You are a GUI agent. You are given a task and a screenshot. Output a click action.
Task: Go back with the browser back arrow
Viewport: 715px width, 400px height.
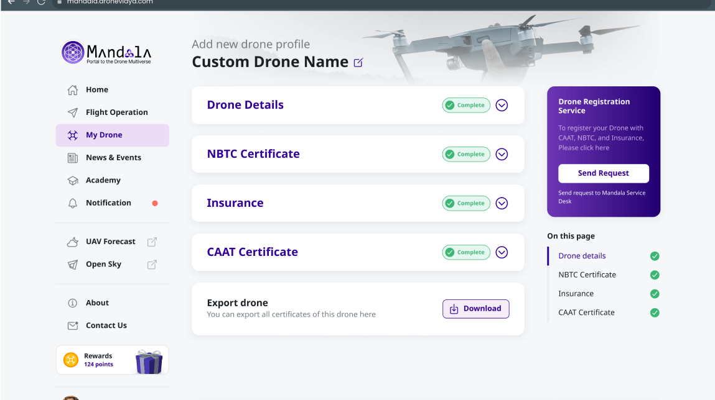click(11, 2)
